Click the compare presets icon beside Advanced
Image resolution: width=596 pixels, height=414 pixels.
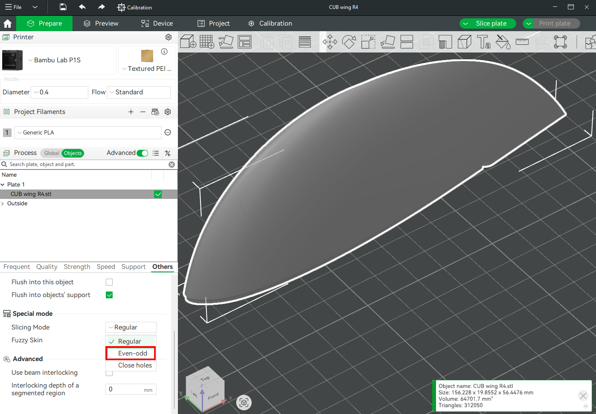[x=168, y=153]
